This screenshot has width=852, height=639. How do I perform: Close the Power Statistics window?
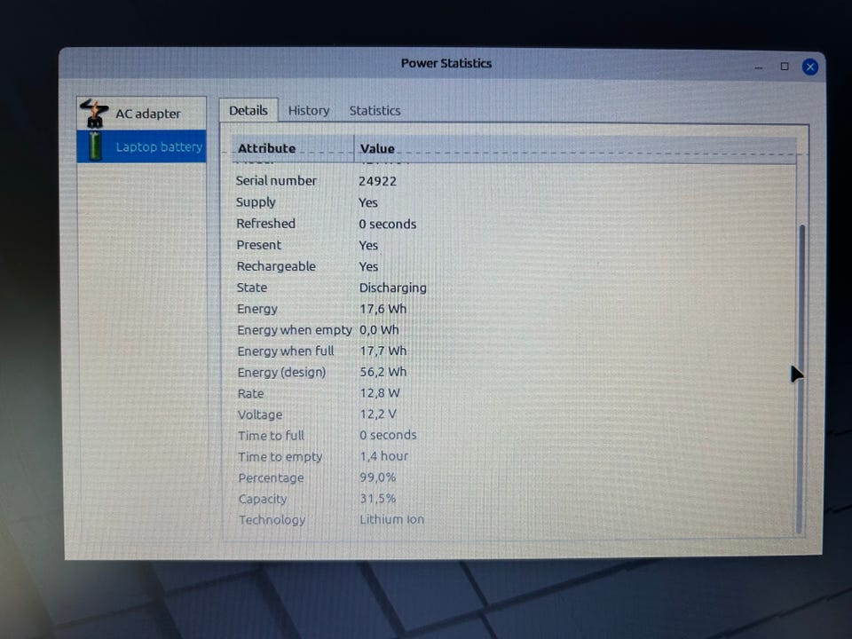tap(810, 67)
